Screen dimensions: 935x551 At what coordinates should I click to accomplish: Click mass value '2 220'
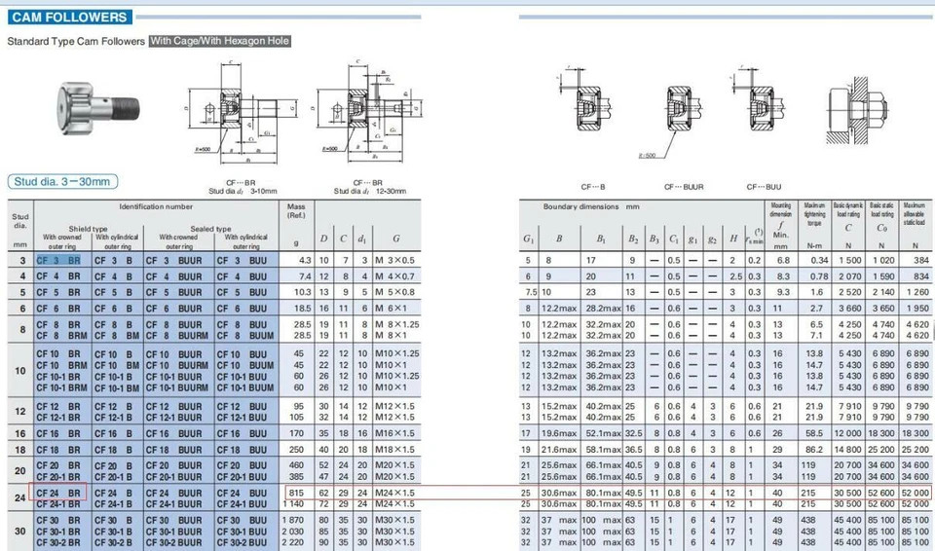[x=293, y=542]
